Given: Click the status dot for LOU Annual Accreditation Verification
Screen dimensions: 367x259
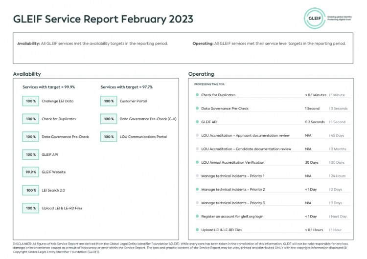Looking at the screenshot, I should pyautogui.click(x=197, y=162).
